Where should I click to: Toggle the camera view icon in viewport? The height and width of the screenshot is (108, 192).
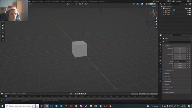tap(156, 24)
